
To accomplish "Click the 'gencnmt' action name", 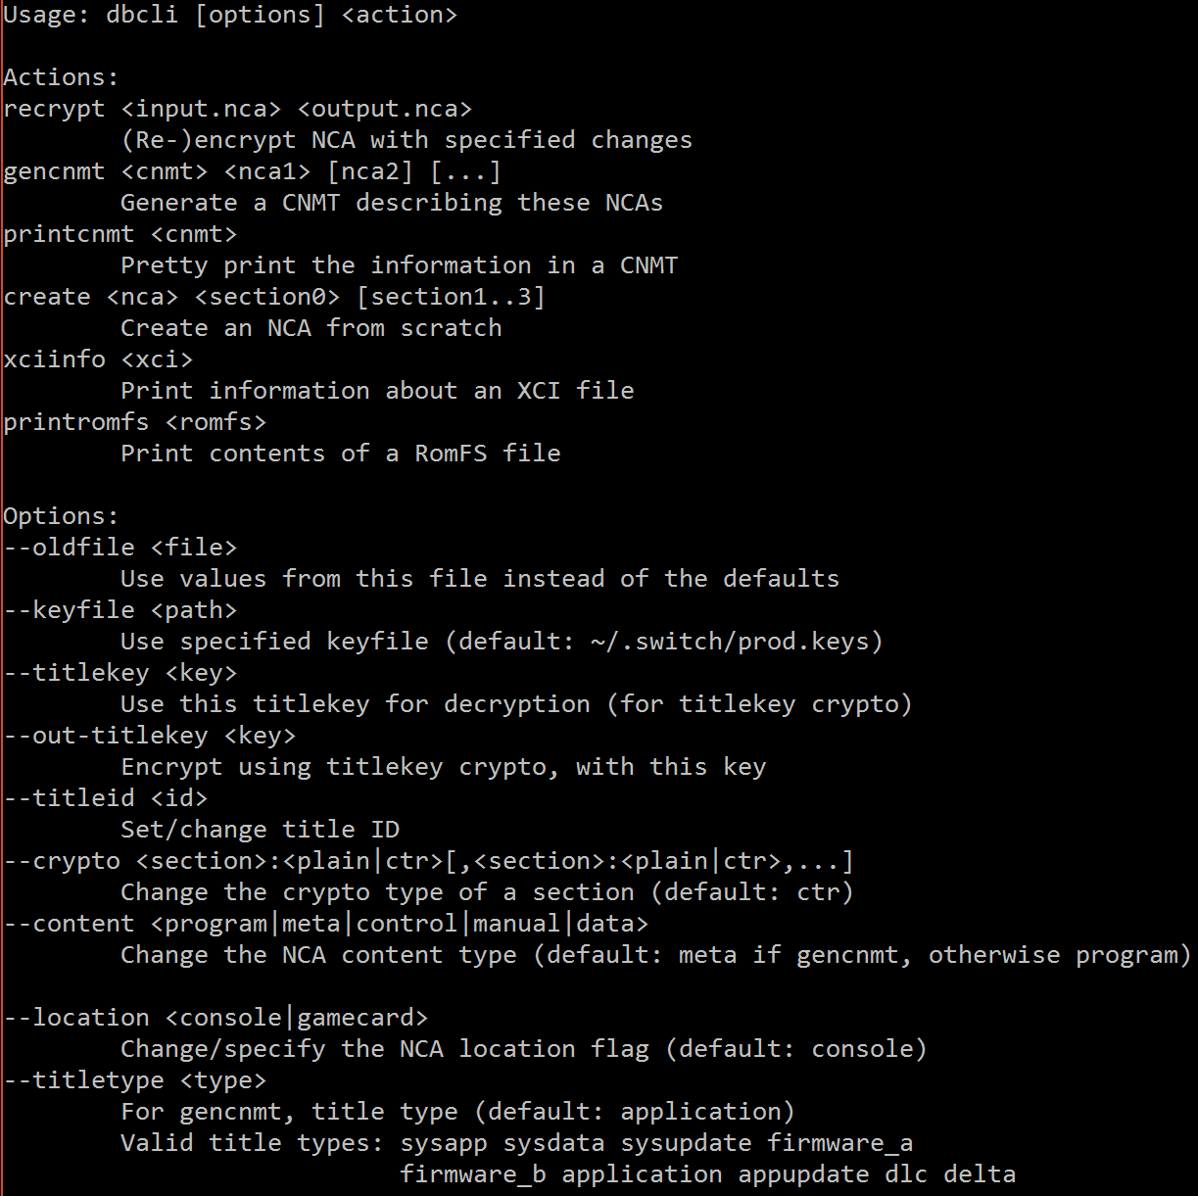I will pyautogui.click(x=55, y=171).
